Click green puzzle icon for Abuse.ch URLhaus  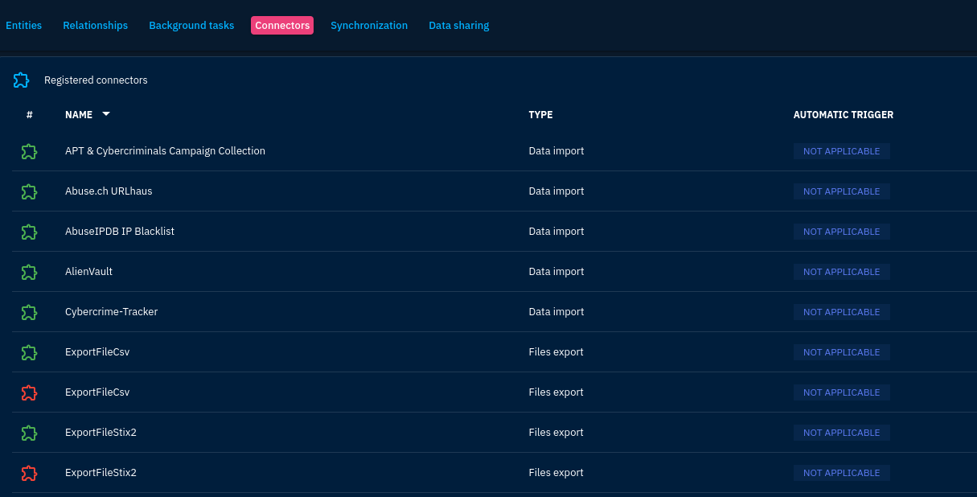point(29,191)
